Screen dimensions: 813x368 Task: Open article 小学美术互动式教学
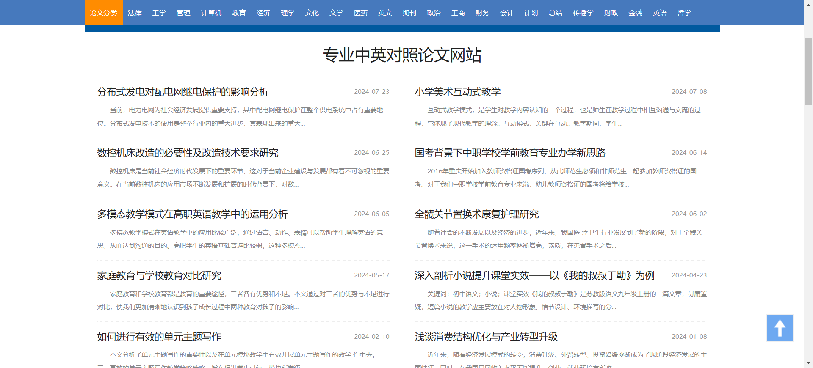click(458, 92)
